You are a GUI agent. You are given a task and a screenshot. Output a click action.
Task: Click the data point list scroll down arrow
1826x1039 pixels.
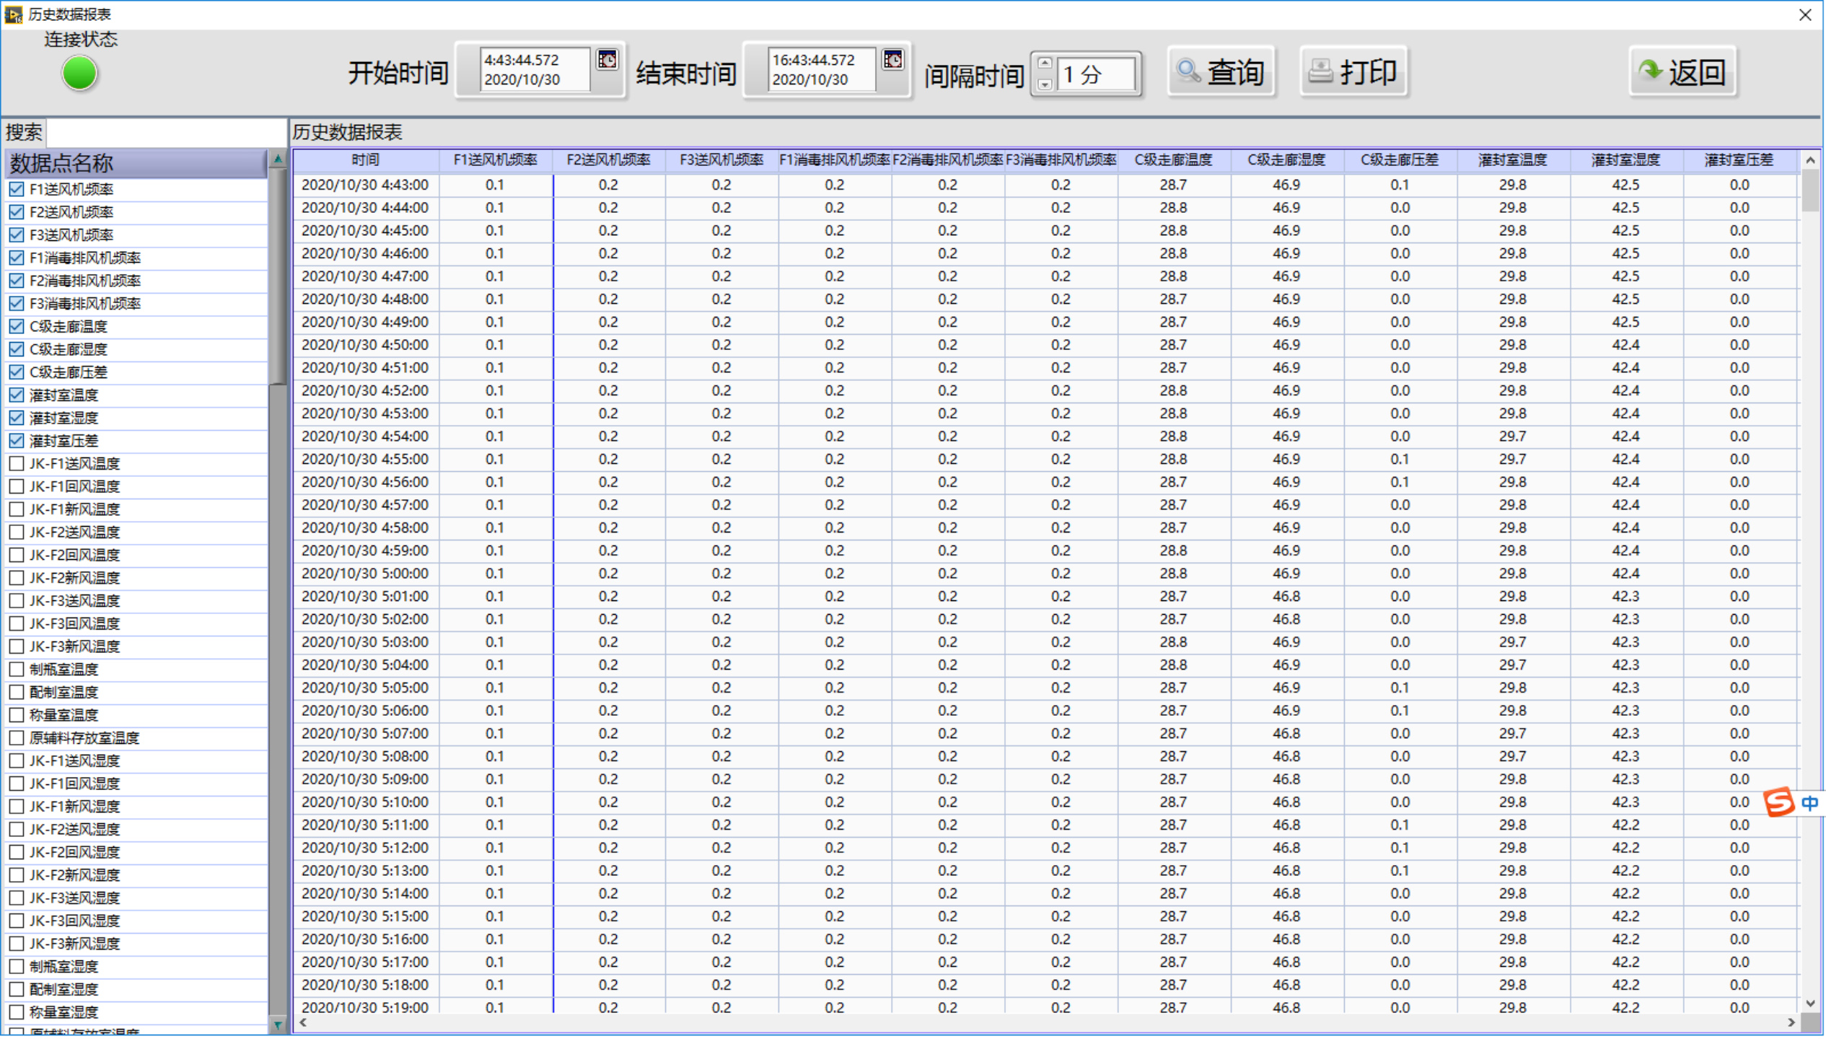pos(278,1024)
